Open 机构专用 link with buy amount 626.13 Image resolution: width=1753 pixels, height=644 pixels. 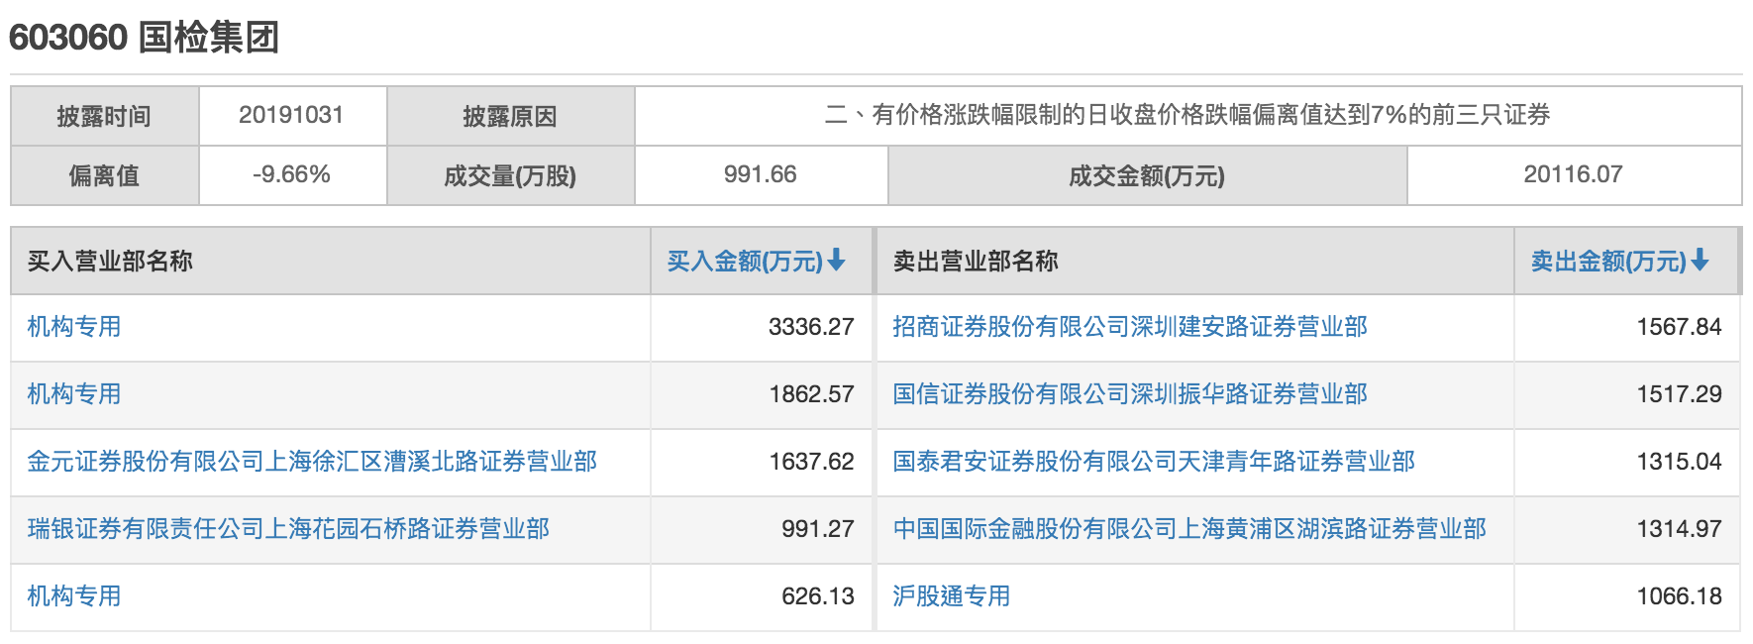pos(74,596)
